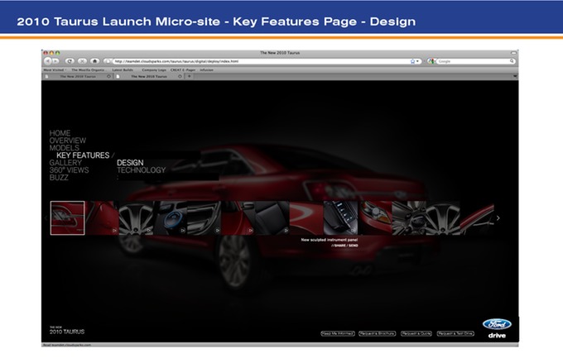Open the blue-lit start button thumbnail
Image resolution: width=563 pixels, height=363 pixels.
tap(171, 218)
